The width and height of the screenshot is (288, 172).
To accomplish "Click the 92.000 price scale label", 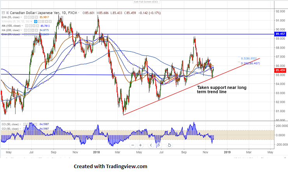I will coord(280,11).
